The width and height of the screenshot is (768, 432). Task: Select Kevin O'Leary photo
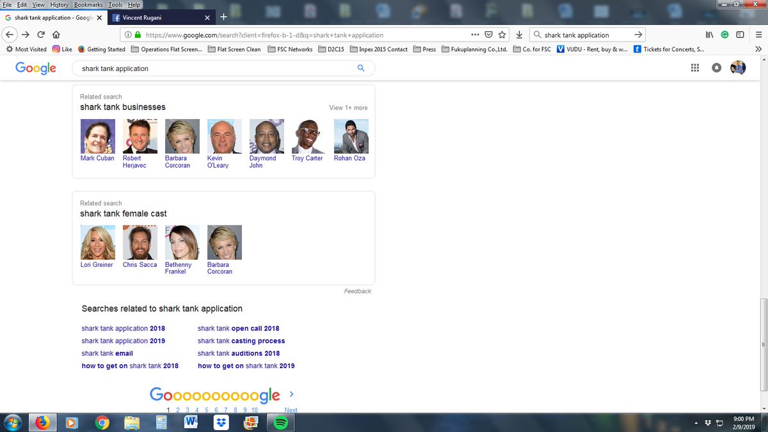pyautogui.click(x=225, y=136)
